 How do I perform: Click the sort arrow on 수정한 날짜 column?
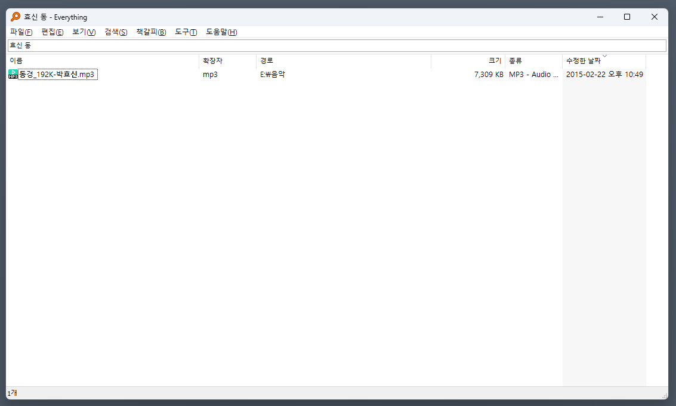click(604, 56)
